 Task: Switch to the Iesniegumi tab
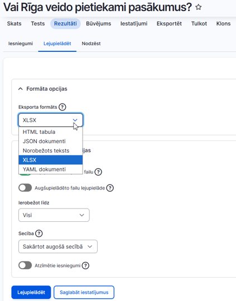pos(21,43)
